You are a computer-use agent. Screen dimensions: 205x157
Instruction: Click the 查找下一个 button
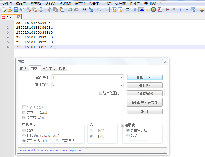(x=145, y=78)
